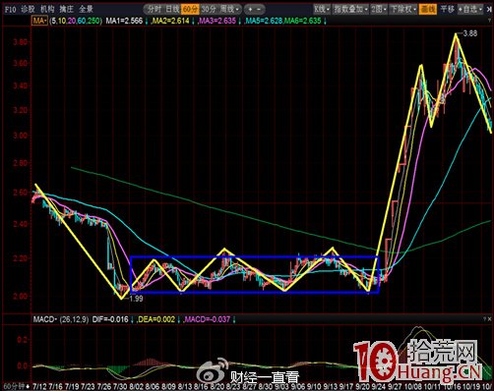
Task: Click the 7/12 date on time axis
Action: click(x=39, y=386)
